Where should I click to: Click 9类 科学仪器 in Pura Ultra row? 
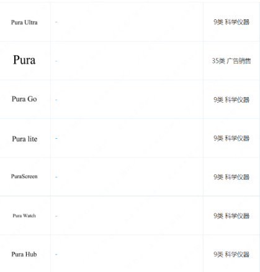click(231, 22)
